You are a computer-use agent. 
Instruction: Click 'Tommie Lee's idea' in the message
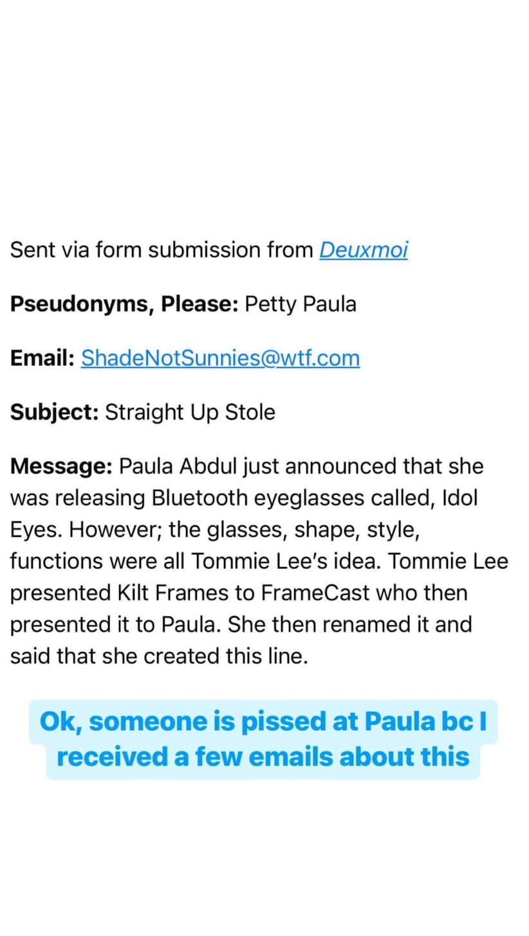[284, 561]
